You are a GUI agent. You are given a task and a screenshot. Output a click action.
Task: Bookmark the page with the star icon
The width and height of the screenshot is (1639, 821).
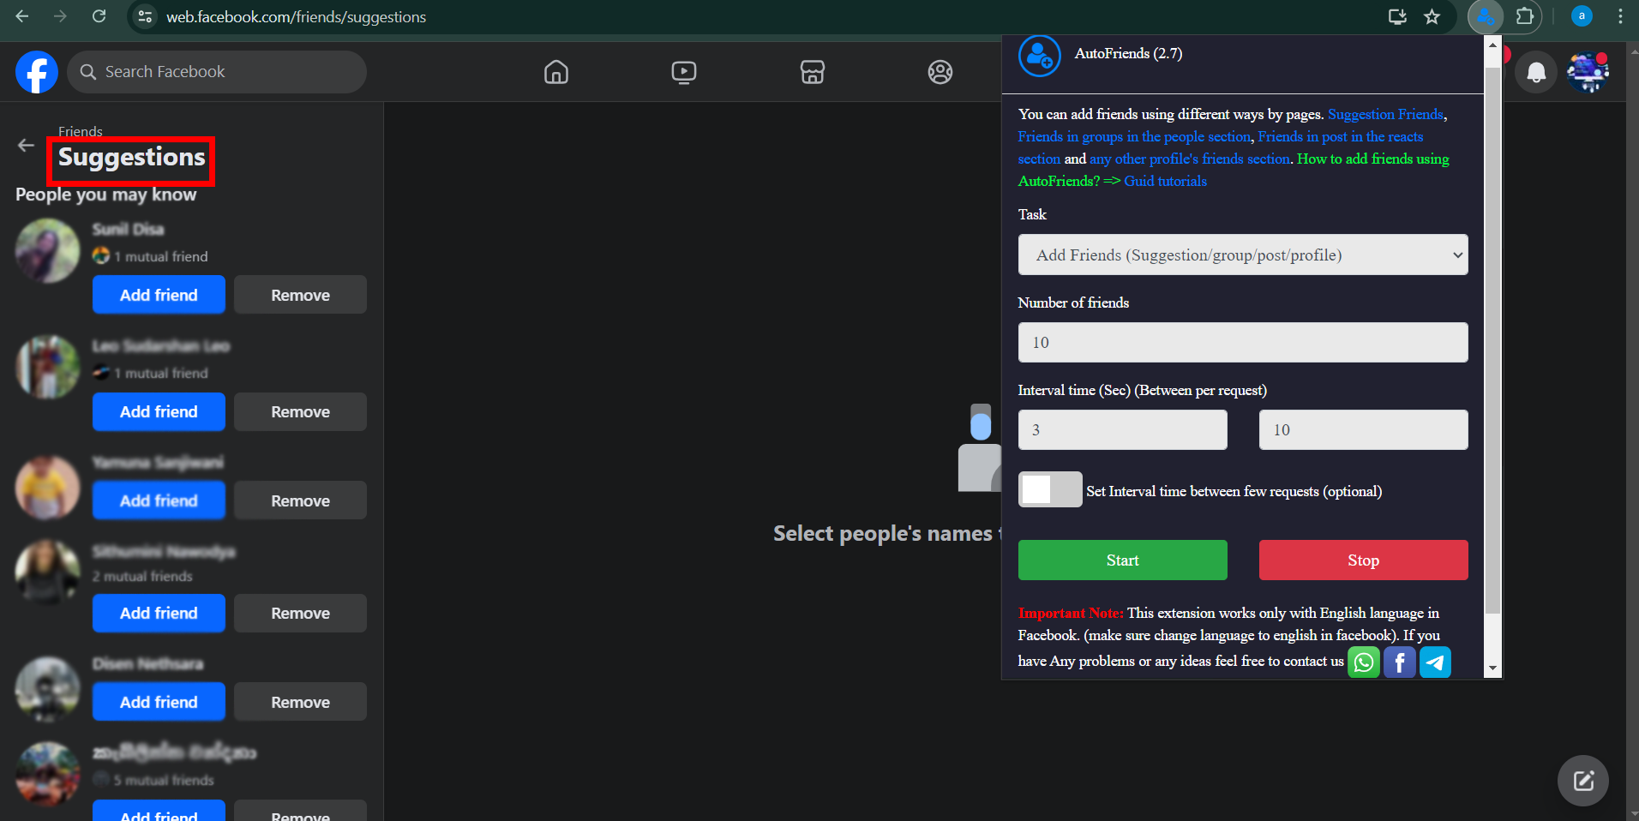[1432, 16]
